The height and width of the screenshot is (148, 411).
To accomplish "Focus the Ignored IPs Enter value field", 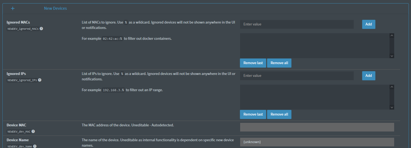I will click(297, 76).
